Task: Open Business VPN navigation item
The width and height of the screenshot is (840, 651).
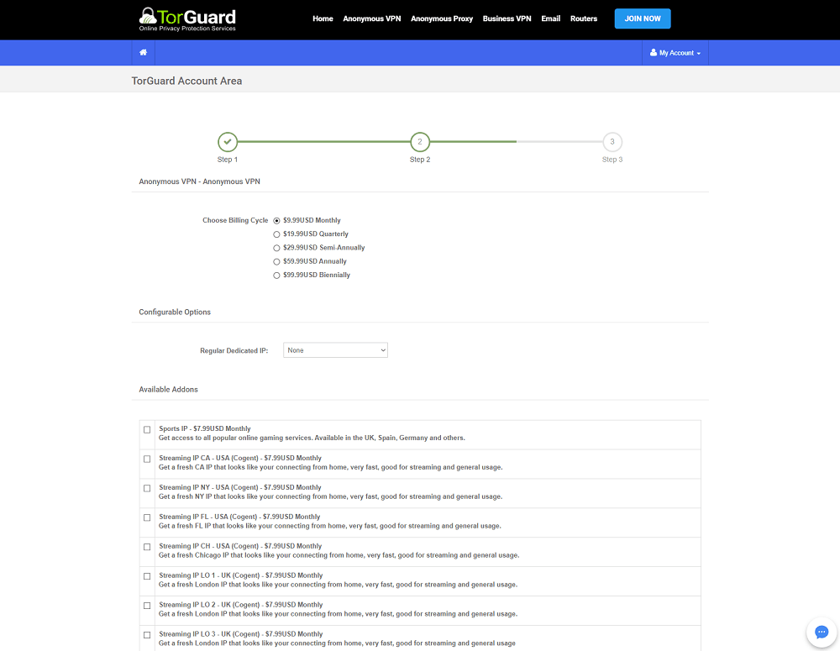Action: 507,18
